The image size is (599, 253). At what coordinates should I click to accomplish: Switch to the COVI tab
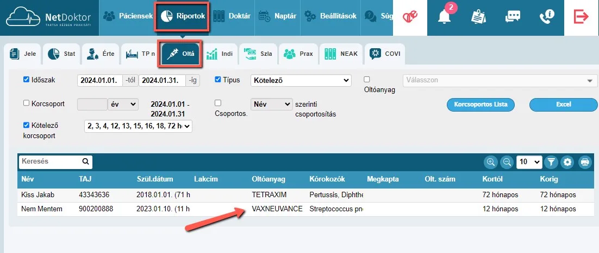(x=384, y=54)
